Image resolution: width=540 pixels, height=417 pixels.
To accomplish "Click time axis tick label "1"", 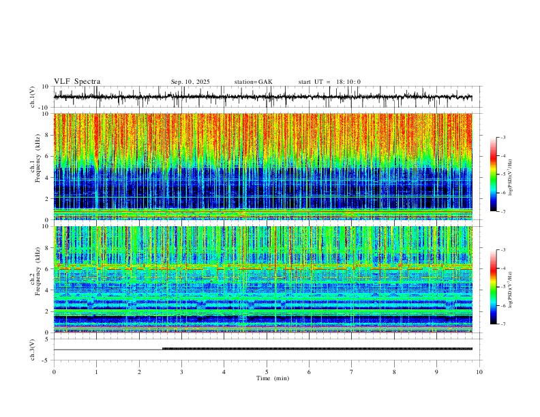I will point(96,372).
